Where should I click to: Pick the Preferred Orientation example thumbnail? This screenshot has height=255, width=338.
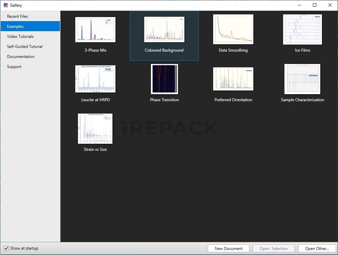click(x=233, y=79)
